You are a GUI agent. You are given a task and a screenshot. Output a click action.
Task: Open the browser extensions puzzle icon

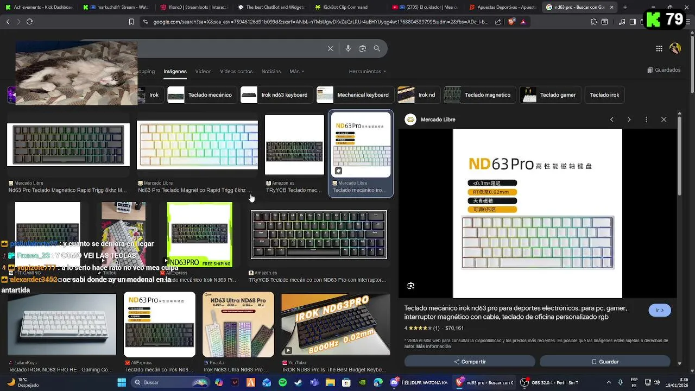pos(593,22)
